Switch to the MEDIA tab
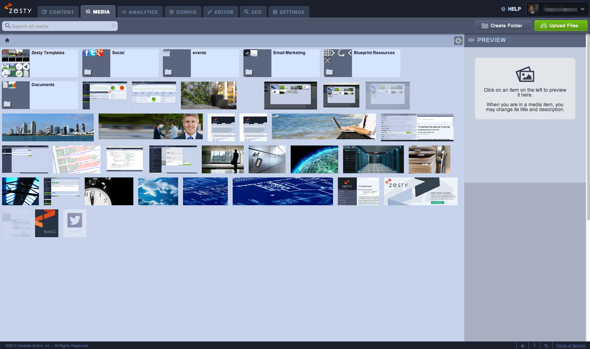This screenshot has width=590, height=349. coord(98,11)
